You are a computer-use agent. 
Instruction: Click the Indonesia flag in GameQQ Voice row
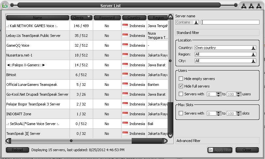[x=125, y=45]
